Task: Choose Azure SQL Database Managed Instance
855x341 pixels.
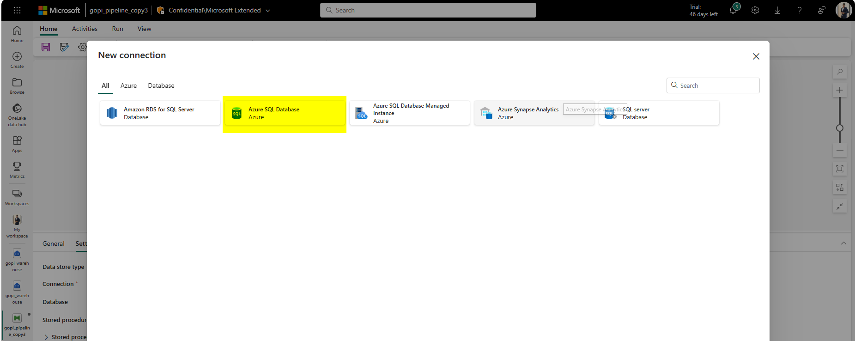Action: pyautogui.click(x=410, y=113)
